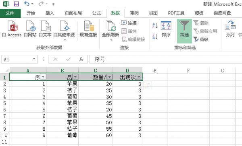The image size is (242, 146).
Task: Save the workbook with the floppy icon
Action: (17, 4)
